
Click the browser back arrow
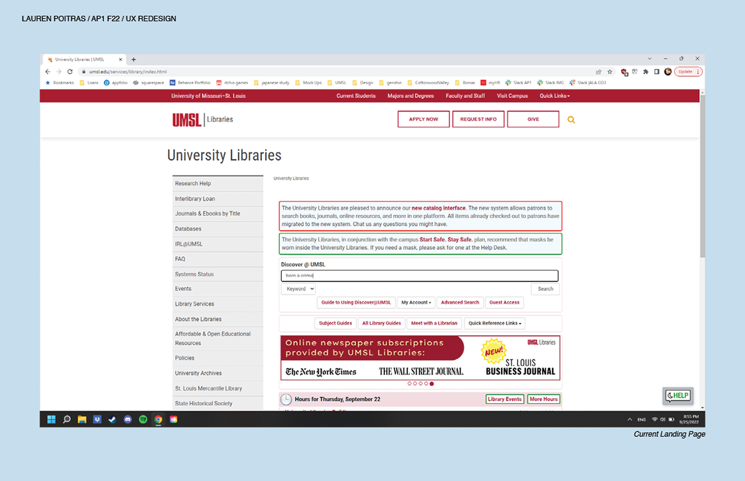click(x=48, y=71)
